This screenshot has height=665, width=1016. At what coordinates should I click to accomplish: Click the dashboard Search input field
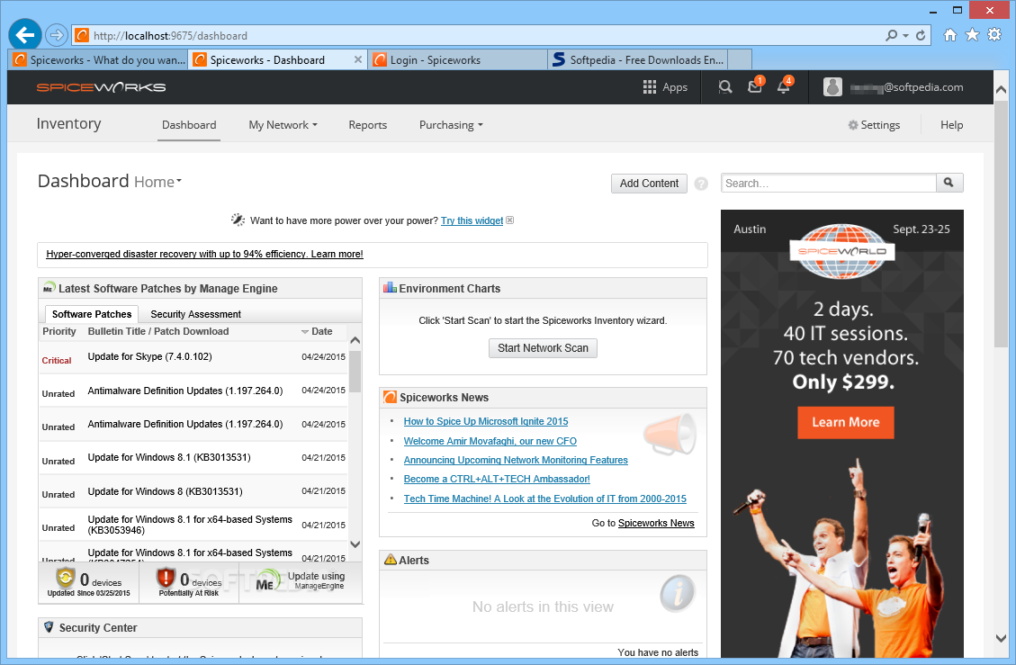829,184
